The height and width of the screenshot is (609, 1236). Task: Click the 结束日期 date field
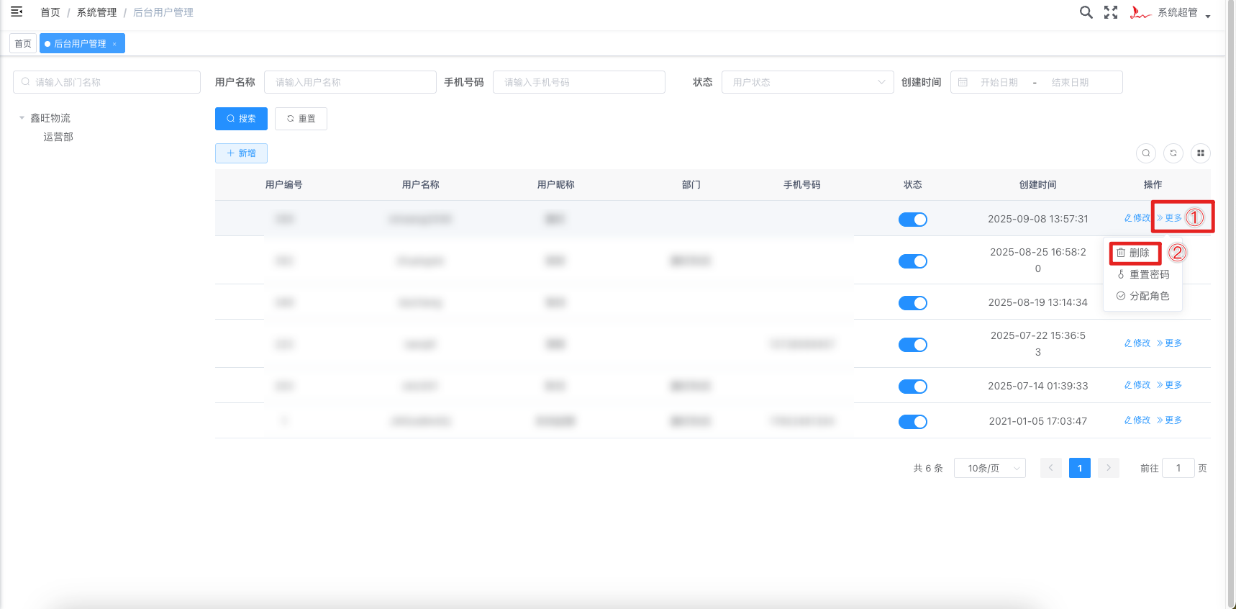pyautogui.click(x=1070, y=82)
